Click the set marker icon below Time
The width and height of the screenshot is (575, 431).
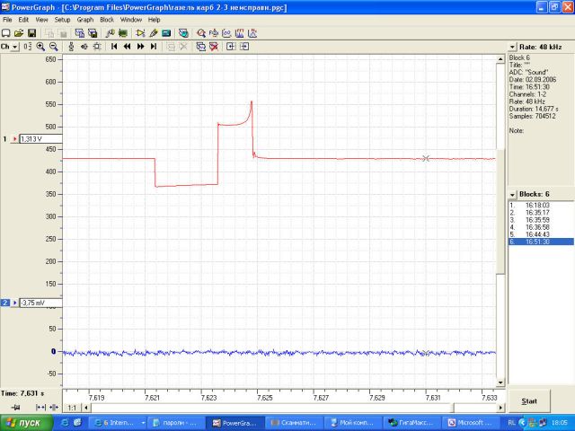click(15, 408)
